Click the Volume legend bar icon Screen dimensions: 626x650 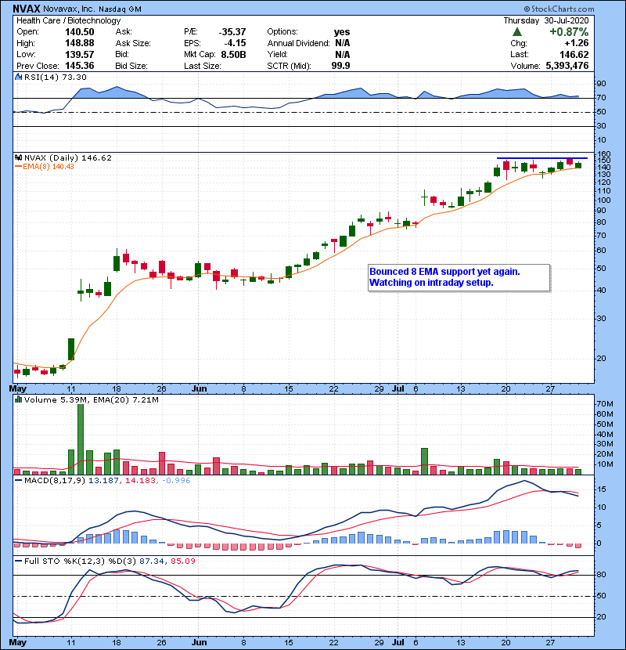[18, 399]
